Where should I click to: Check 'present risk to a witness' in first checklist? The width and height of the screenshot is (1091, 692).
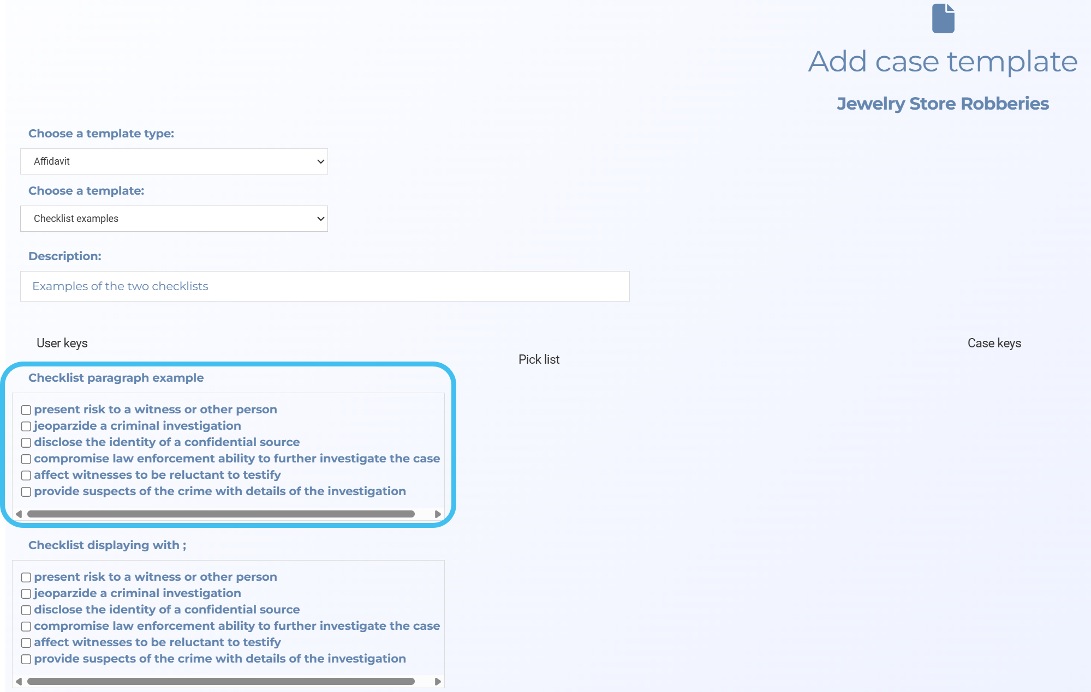tap(26, 410)
